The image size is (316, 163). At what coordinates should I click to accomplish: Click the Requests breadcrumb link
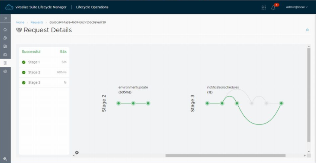[x=37, y=22]
